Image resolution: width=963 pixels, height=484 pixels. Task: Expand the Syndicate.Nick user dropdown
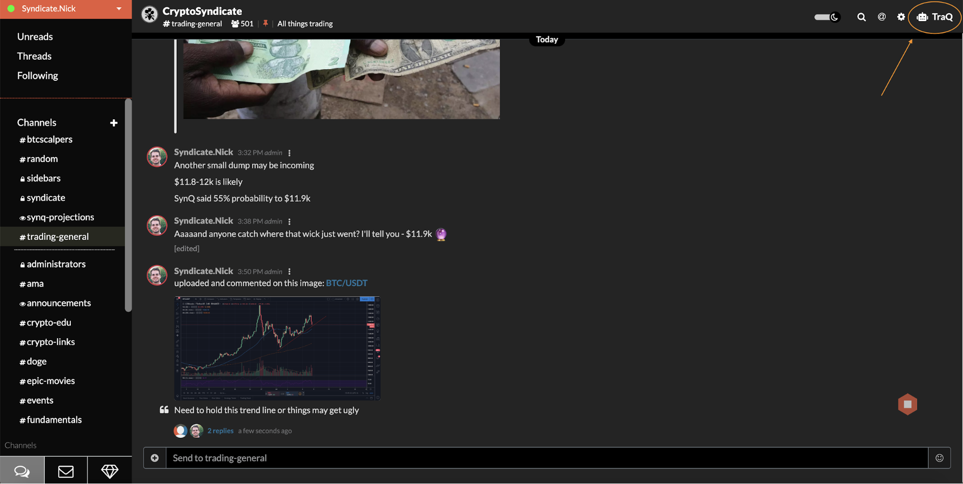tap(119, 9)
